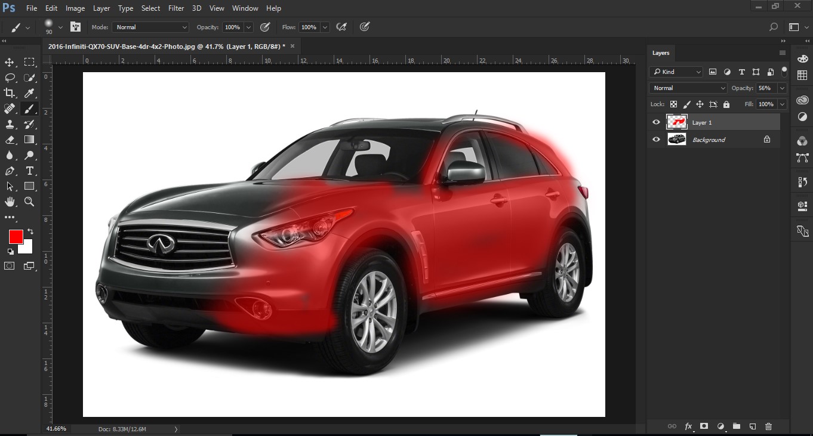Hide the Background layer eye icon

tap(657, 139)
